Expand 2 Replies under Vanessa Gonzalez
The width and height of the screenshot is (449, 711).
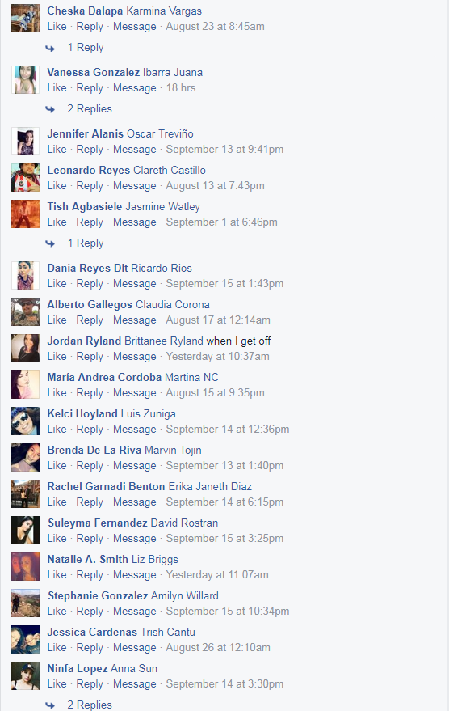point(90,109)
